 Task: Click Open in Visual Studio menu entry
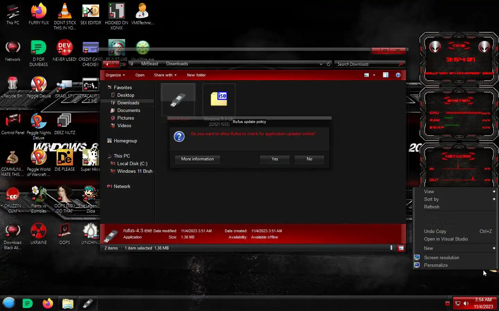pos(455,239)
